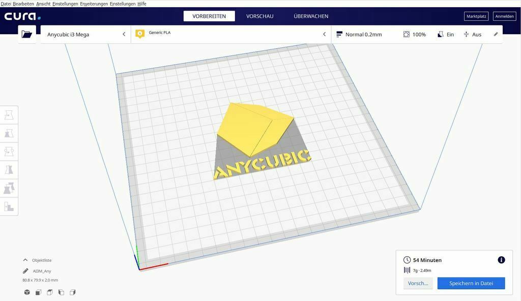
Task: Switch to the VORSCHAU tab
Action: (x=259, y=16)
